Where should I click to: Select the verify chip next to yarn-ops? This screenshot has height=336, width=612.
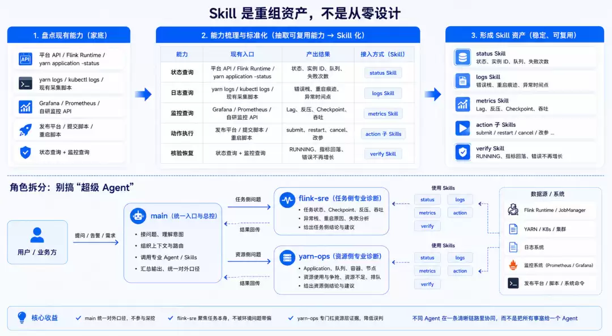[427, 284]
